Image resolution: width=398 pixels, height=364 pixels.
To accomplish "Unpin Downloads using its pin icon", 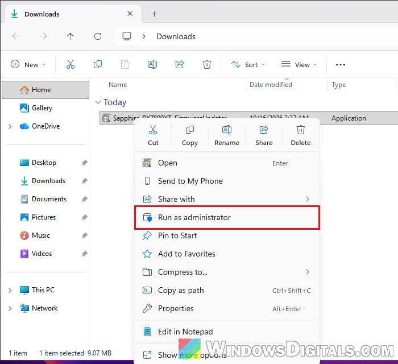I will (84, 181).
